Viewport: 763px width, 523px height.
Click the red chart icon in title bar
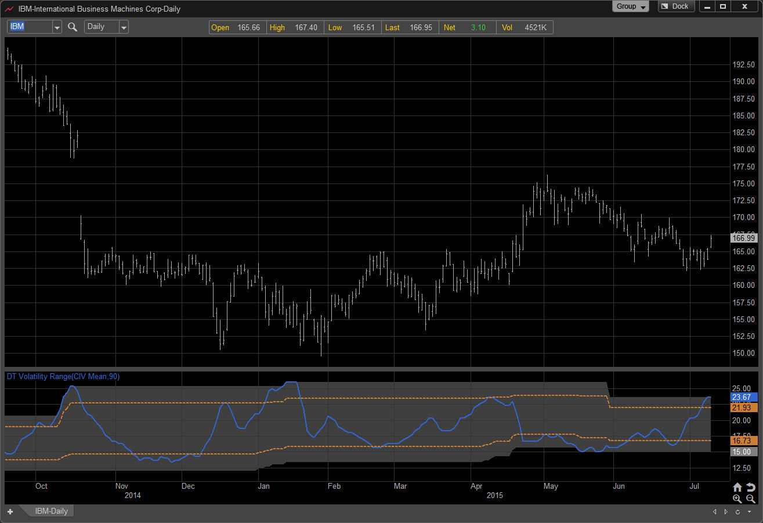(9, 9)
